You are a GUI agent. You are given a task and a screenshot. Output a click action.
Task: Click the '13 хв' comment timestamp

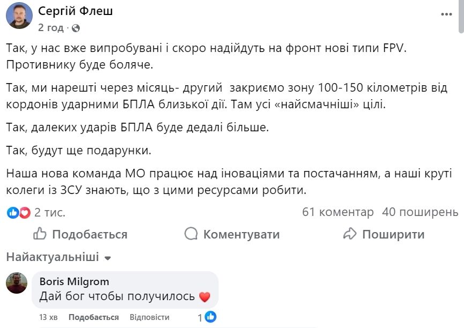tap(49, 317)
